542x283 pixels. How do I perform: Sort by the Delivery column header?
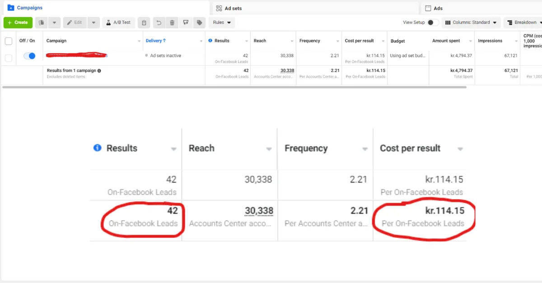[156, 41]
